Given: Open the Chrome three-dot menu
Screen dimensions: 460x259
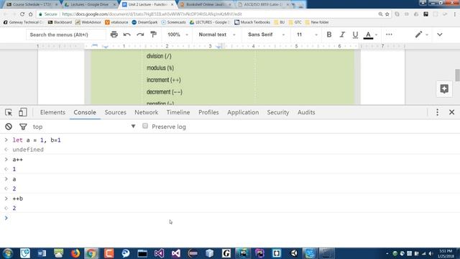Looking at the screenshot, I should (455, 14).
